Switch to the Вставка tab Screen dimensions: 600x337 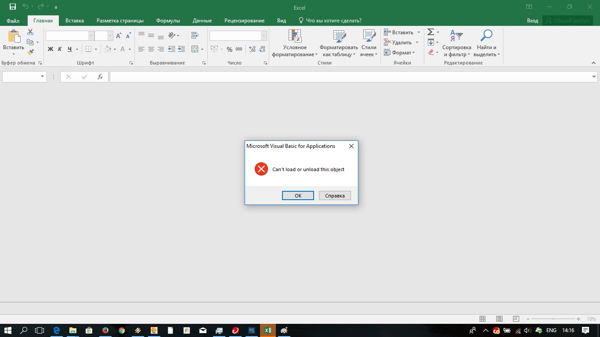(x=75, y=21)
